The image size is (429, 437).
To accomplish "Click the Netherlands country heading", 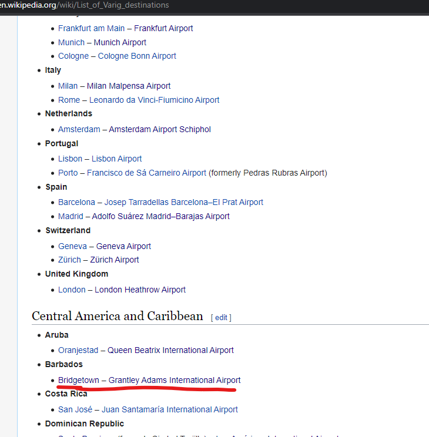I will pos(69,114).
